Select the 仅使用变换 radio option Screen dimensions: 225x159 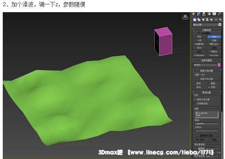[195, 103]
